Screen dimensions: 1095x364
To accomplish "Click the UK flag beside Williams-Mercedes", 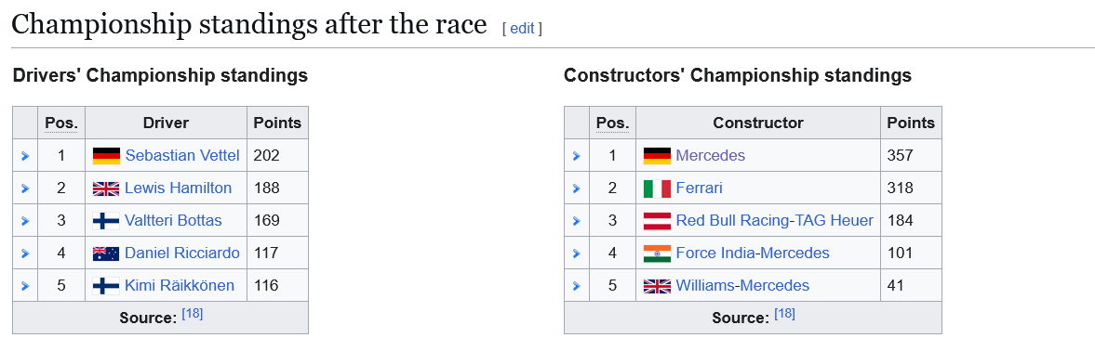I will pos(657,286).
